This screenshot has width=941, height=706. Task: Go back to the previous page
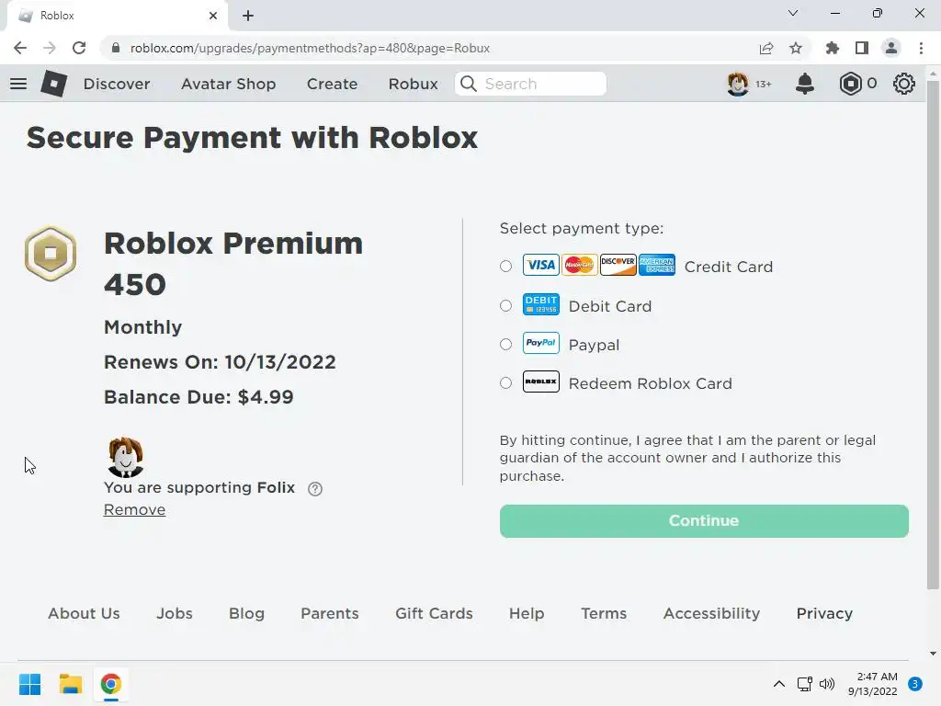(x=20, y=48)
